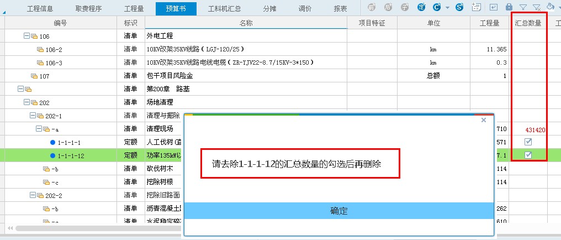561x240 pixels.
Task: Click the 后 insert-after toolbar icon
Action: [x=388, y=7]
